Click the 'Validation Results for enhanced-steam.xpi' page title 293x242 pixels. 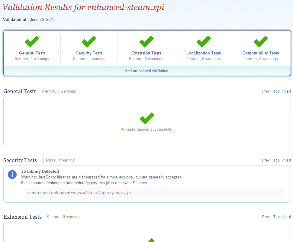pyautogui.click(x=83, y=7)
